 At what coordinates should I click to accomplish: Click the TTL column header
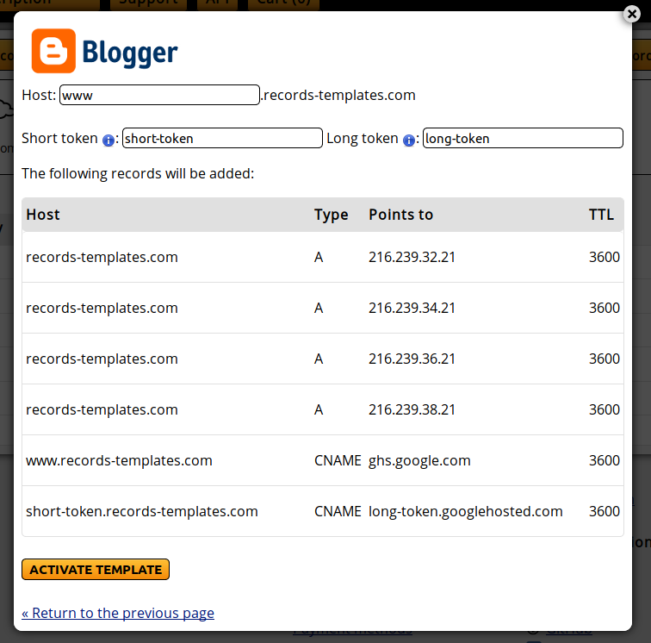601,215
